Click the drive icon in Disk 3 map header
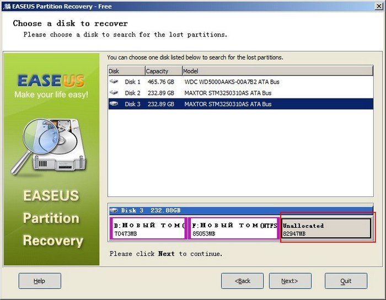386x300 pixels. pos(114,210)
